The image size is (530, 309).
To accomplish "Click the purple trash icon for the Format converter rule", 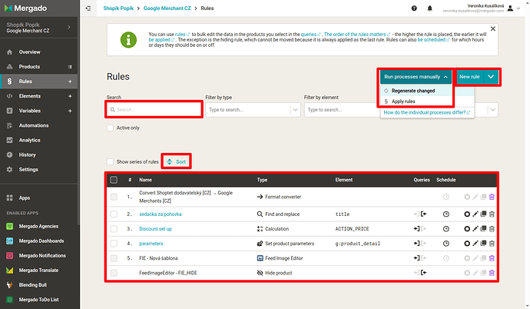I will [492, 197].
